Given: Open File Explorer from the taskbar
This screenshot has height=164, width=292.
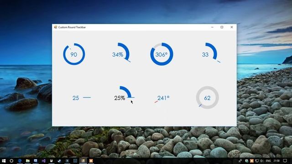Looking at the screenshot, I should [x=27, y=161].
